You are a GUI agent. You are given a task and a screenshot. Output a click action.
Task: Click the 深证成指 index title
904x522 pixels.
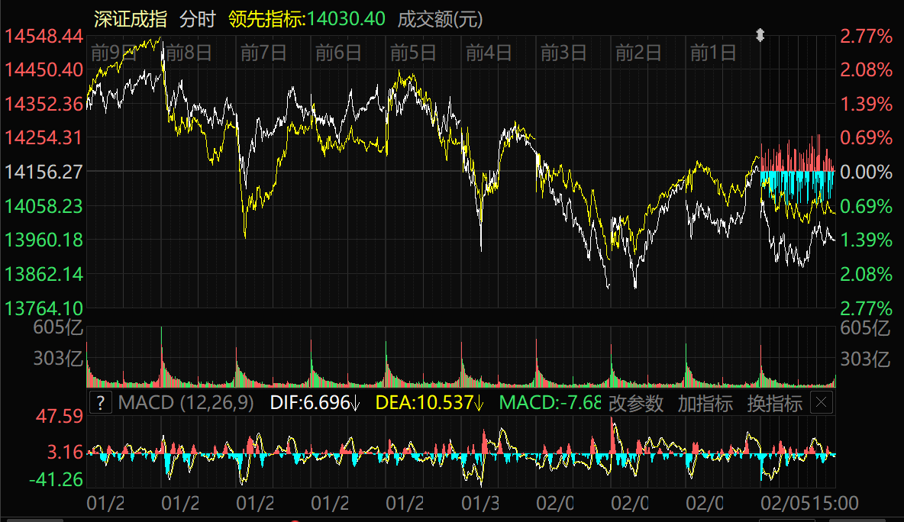(x=130, y=19)
